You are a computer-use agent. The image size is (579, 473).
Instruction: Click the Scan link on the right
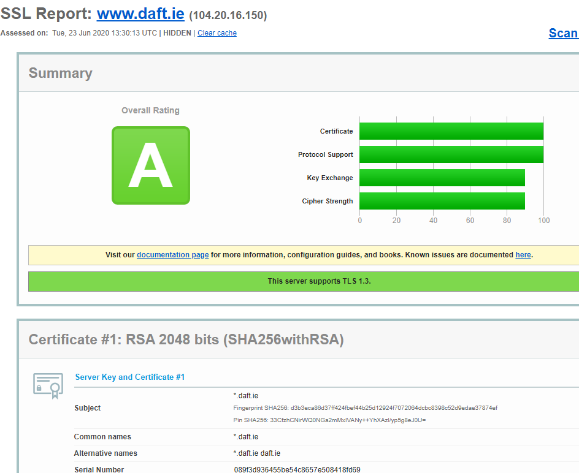[564, 33]
